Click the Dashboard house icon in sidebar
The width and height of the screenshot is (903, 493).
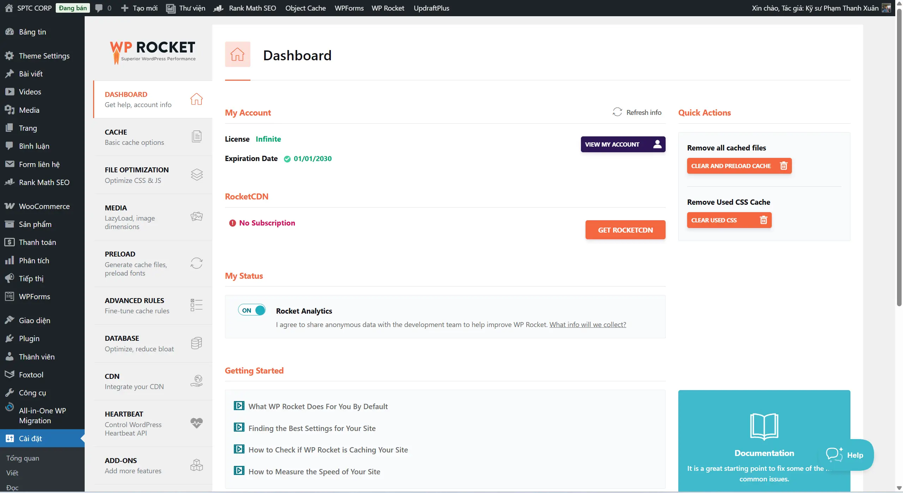[x=196, y=99]
